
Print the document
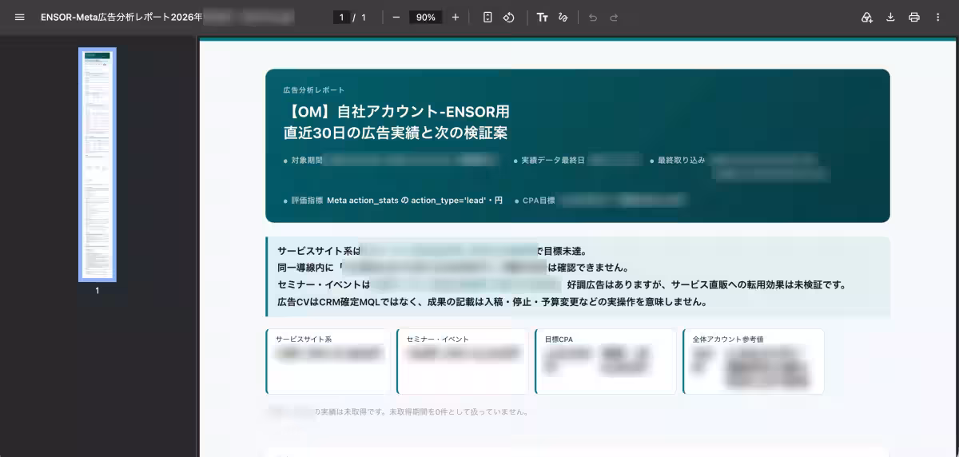tap(914, 17)
